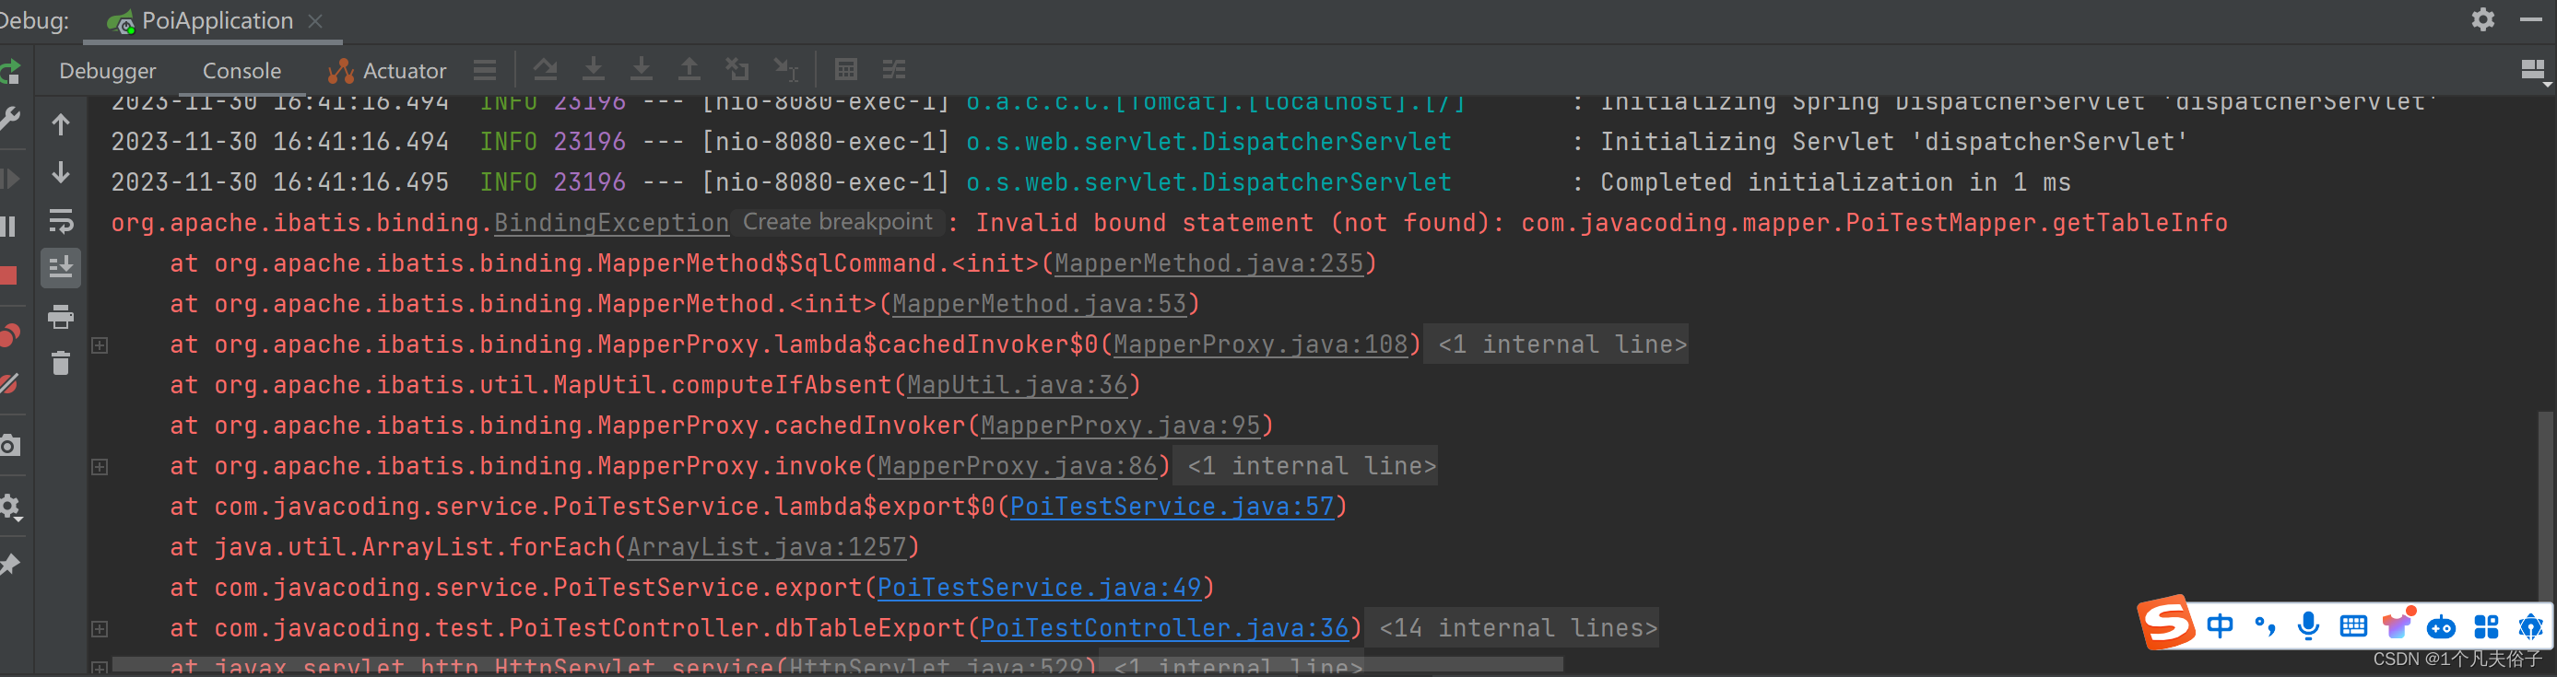Open debugger settings gear in left strip
Screen dimensions: 2557x677
coord(10,508)
